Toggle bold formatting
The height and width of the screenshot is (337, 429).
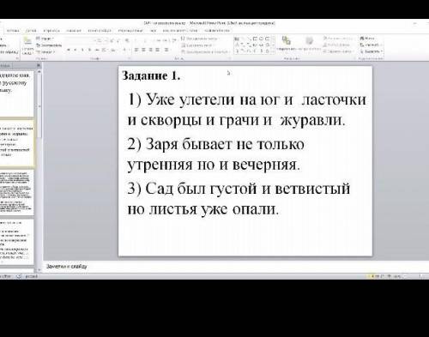click(69, 50)
